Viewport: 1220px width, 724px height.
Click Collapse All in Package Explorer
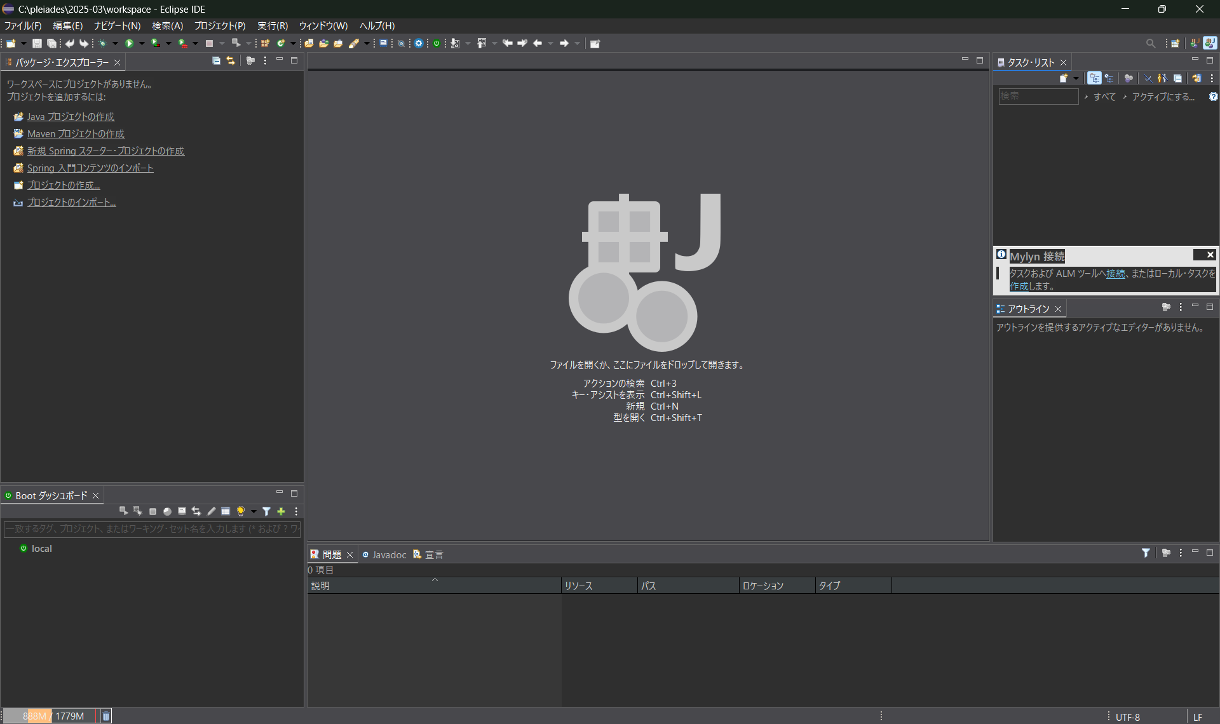216,61
